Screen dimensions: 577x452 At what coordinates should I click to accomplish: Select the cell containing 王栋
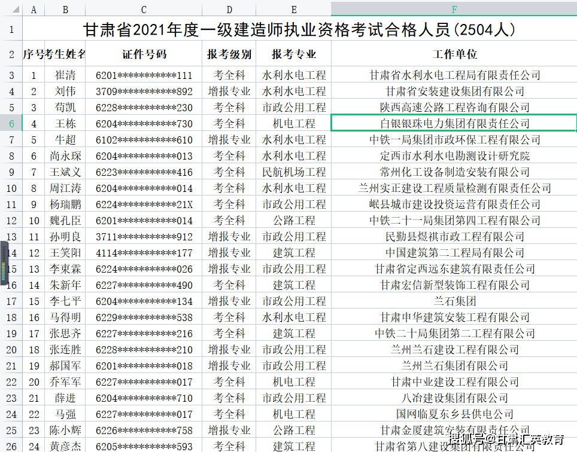pyautogui.click(x=65, y=123)
